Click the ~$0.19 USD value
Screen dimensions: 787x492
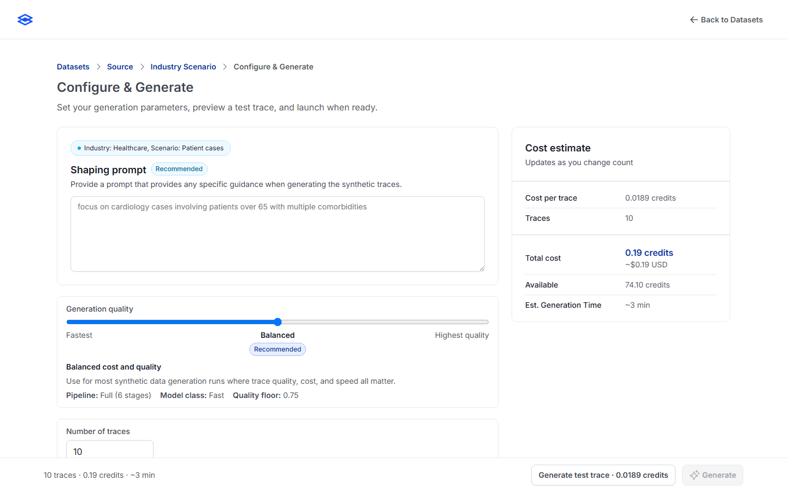click(x=647, y=265)
